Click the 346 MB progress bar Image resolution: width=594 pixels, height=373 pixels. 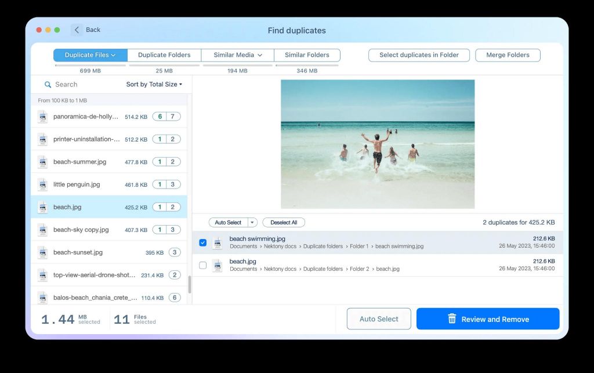click(307, 66)
